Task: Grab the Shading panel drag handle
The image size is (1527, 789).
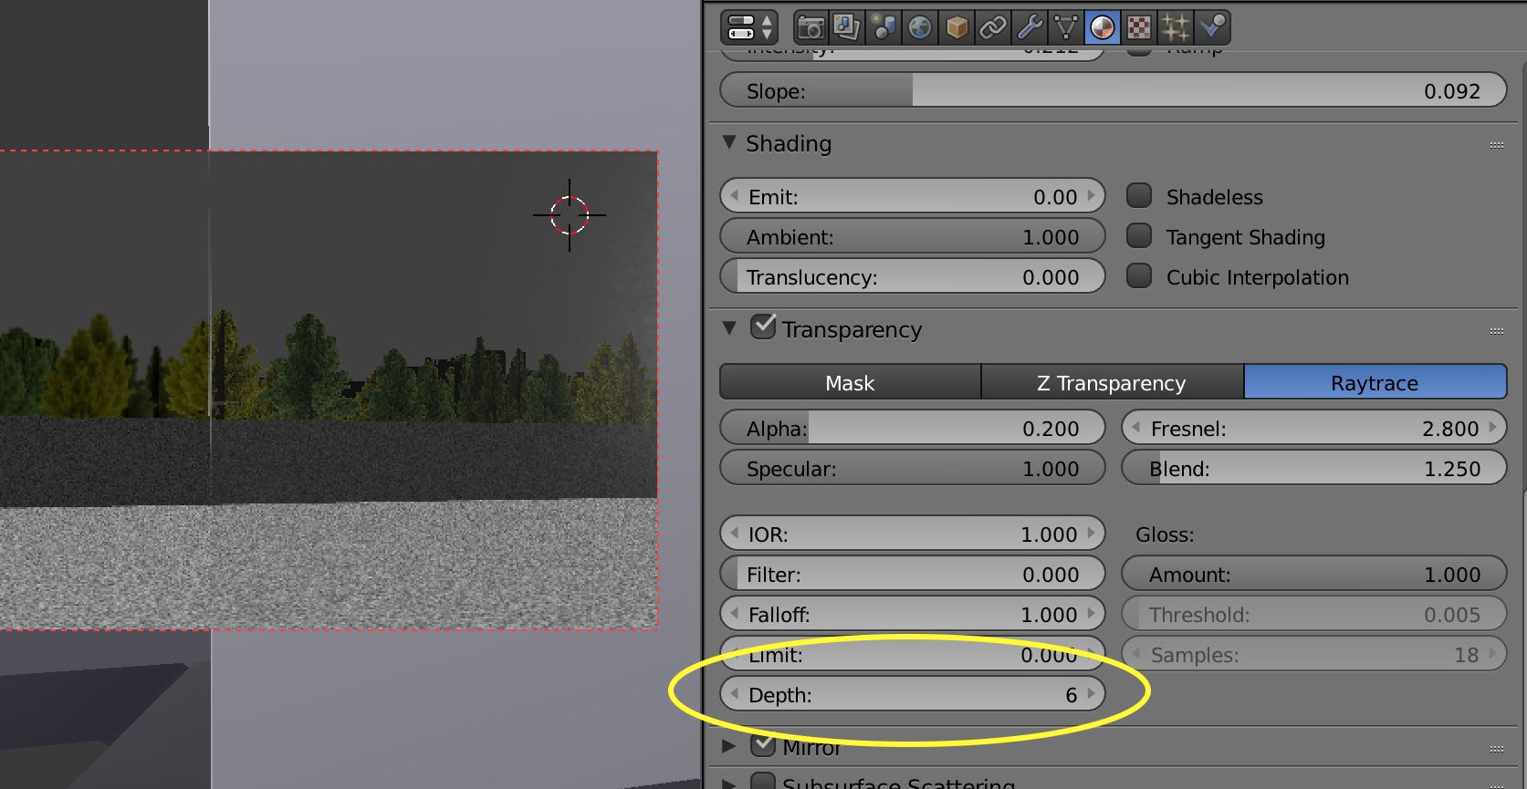Action: coord(1496,145)
